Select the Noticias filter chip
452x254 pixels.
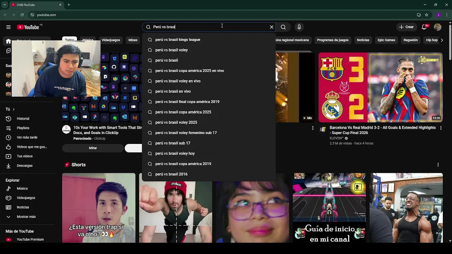pyautogui.click(x=363, y=40)
